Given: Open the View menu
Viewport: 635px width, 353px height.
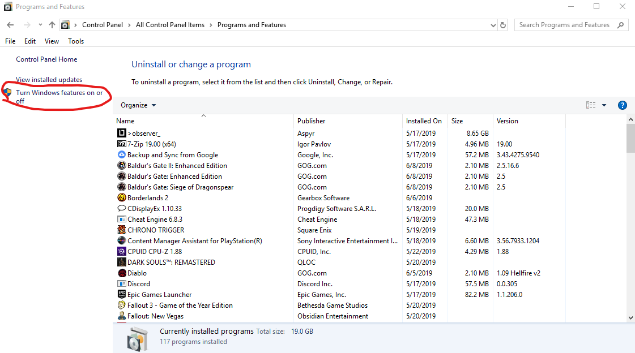Looking at the screenshot, I should pyautogui.click(x=52, y=41).
